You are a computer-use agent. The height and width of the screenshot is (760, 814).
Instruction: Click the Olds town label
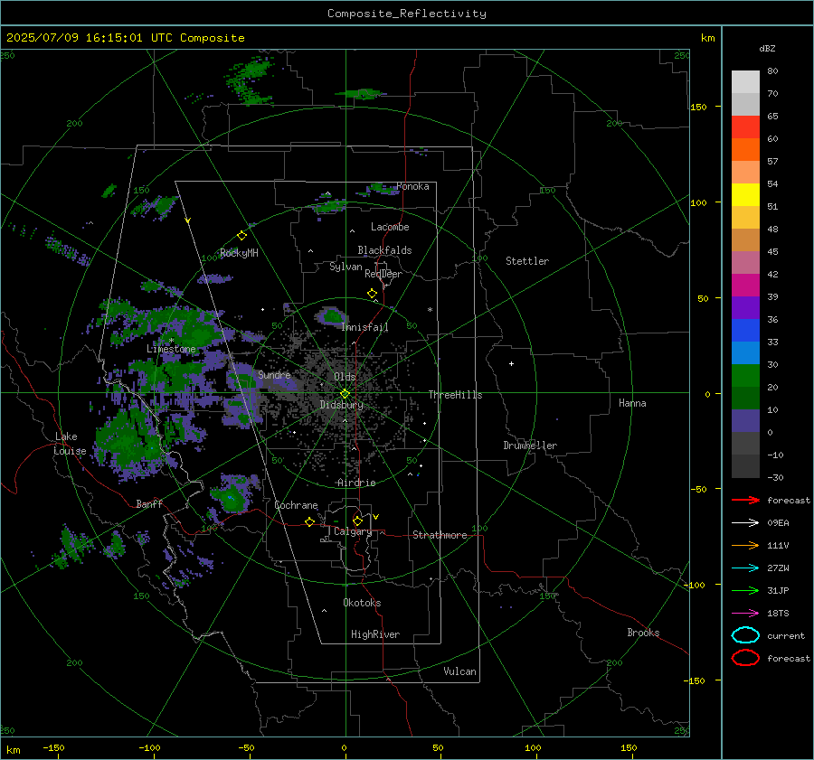[345, 377]
